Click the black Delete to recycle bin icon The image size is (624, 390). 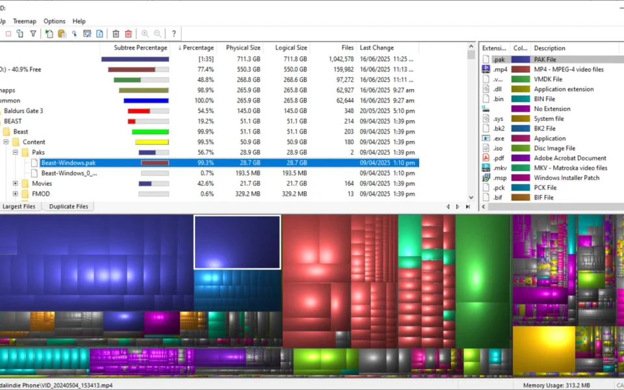tap(116, 34)
